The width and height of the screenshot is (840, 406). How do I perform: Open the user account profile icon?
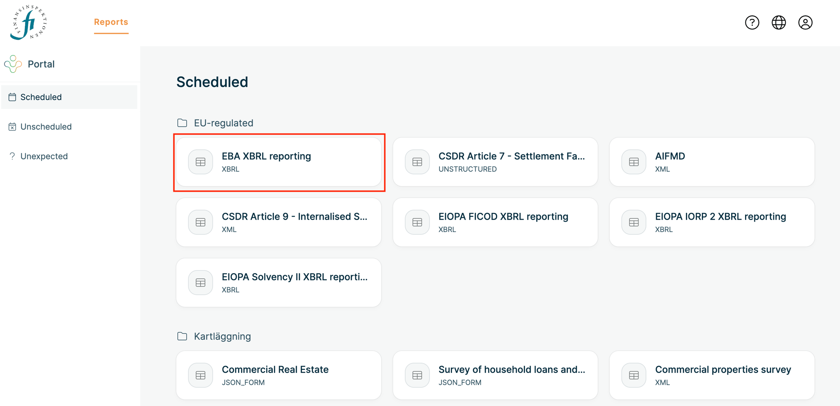[x=805, y=22]
